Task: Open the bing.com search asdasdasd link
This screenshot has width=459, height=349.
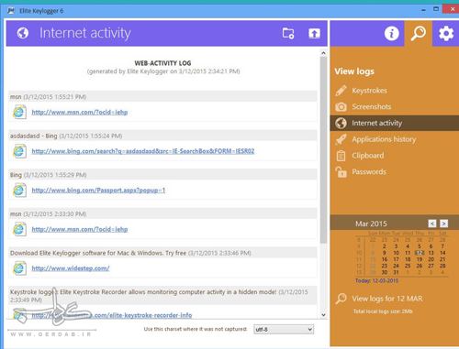Action: (x=143, y=151)
